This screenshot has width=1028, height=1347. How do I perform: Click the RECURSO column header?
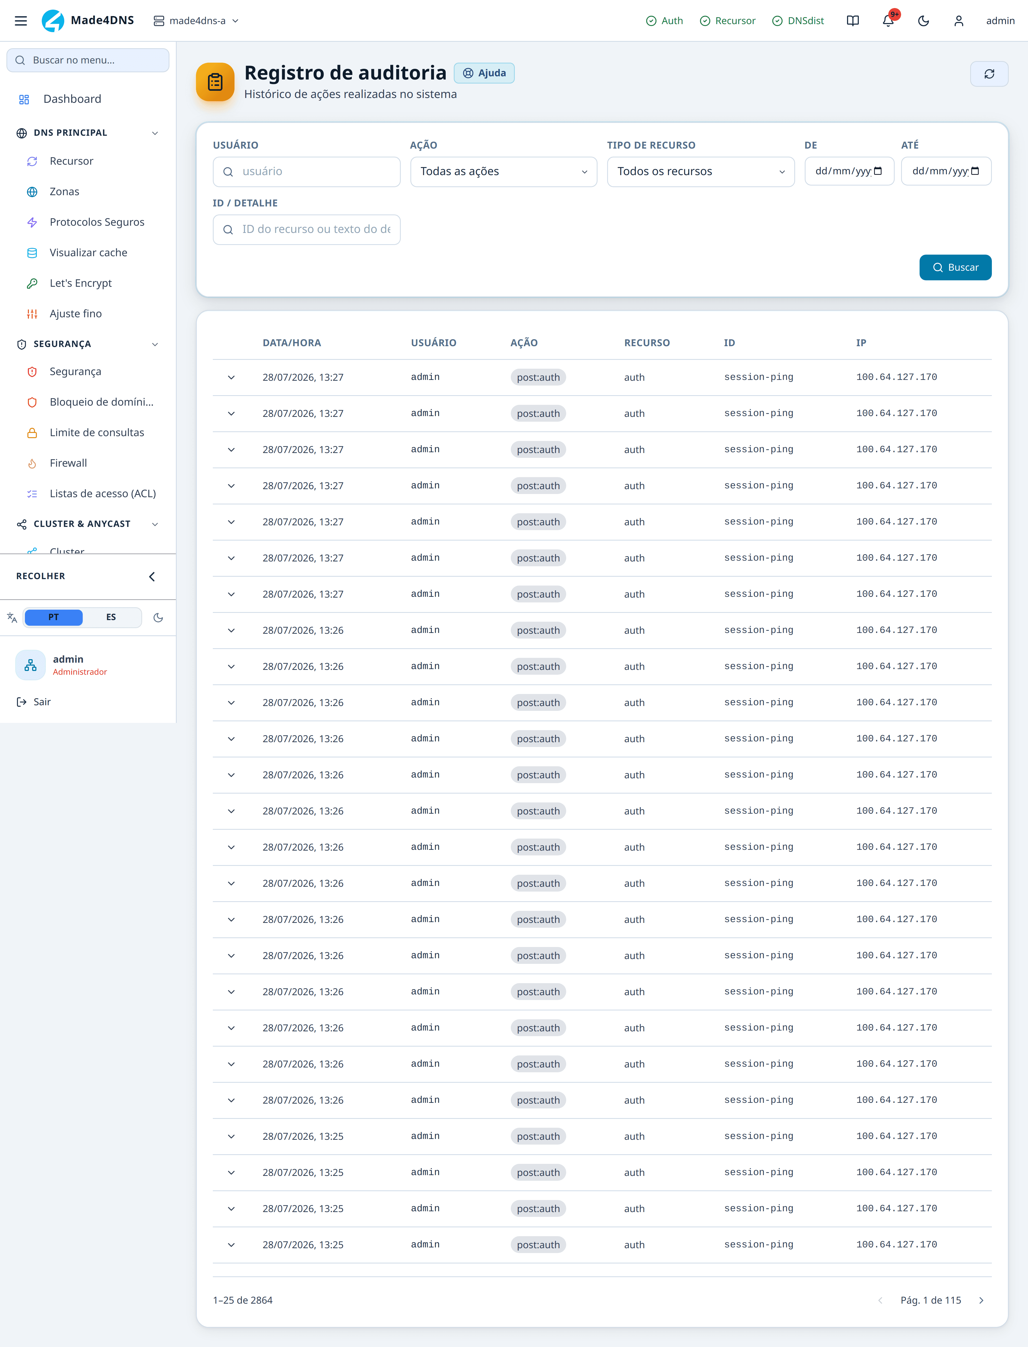[647, 343]
